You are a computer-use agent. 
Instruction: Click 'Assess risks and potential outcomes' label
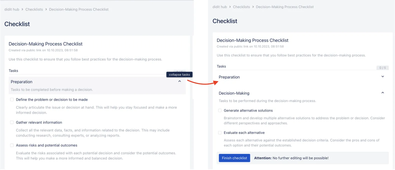[x=46, y=145]
